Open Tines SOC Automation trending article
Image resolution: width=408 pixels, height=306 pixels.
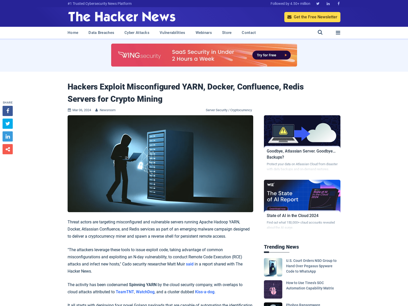[x=310, y=286]
